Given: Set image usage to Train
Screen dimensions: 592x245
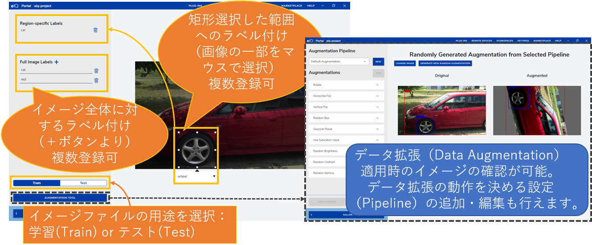Looking at the screenshot, I should (37, 183).
